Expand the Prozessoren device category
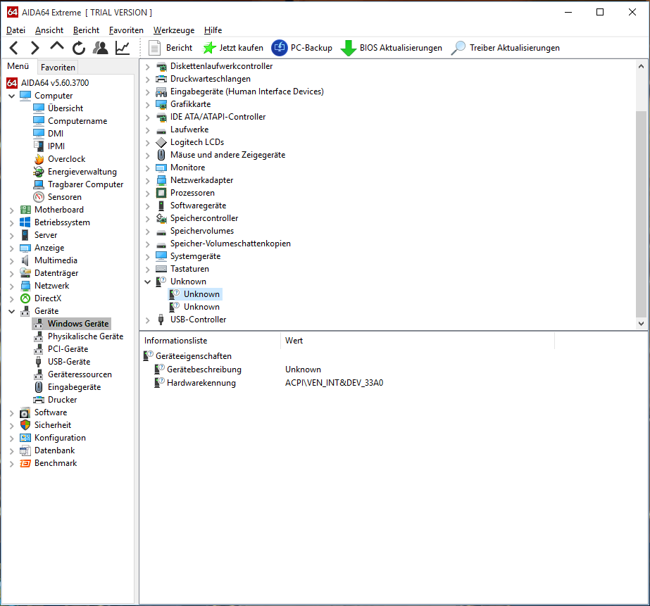Screen dimensions: 650x606 tap(148, 193)
